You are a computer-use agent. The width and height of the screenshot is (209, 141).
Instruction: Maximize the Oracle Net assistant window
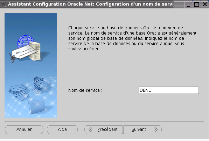point(197,5)
